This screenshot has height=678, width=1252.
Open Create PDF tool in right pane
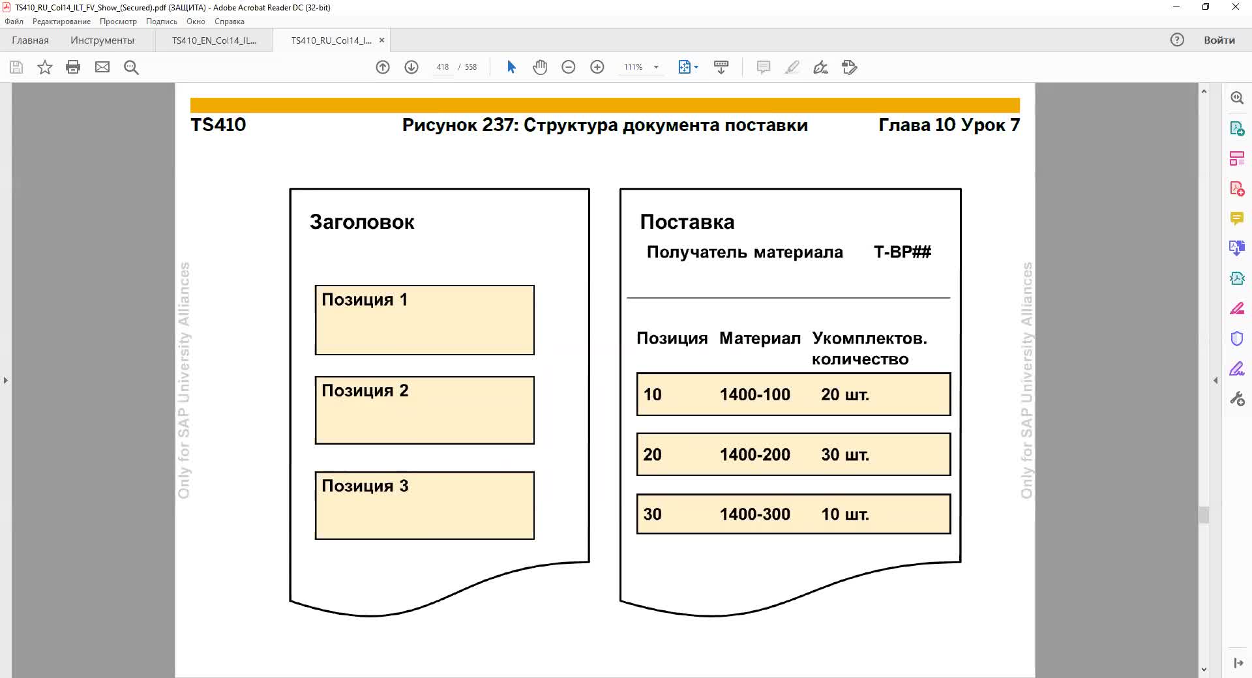1237,189
